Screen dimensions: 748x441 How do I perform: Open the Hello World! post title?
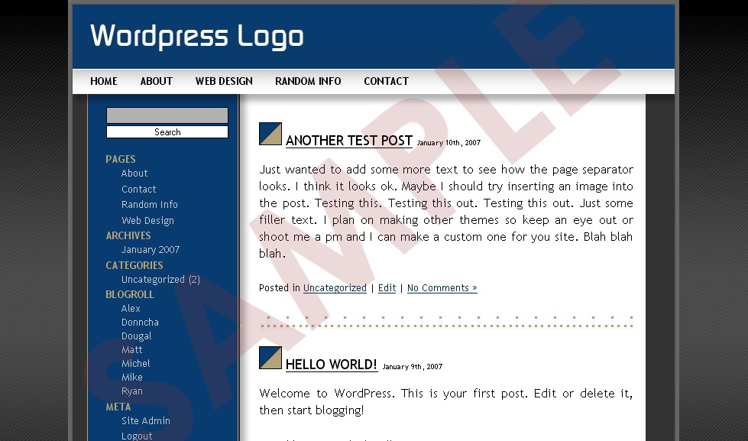pos(332,365)
